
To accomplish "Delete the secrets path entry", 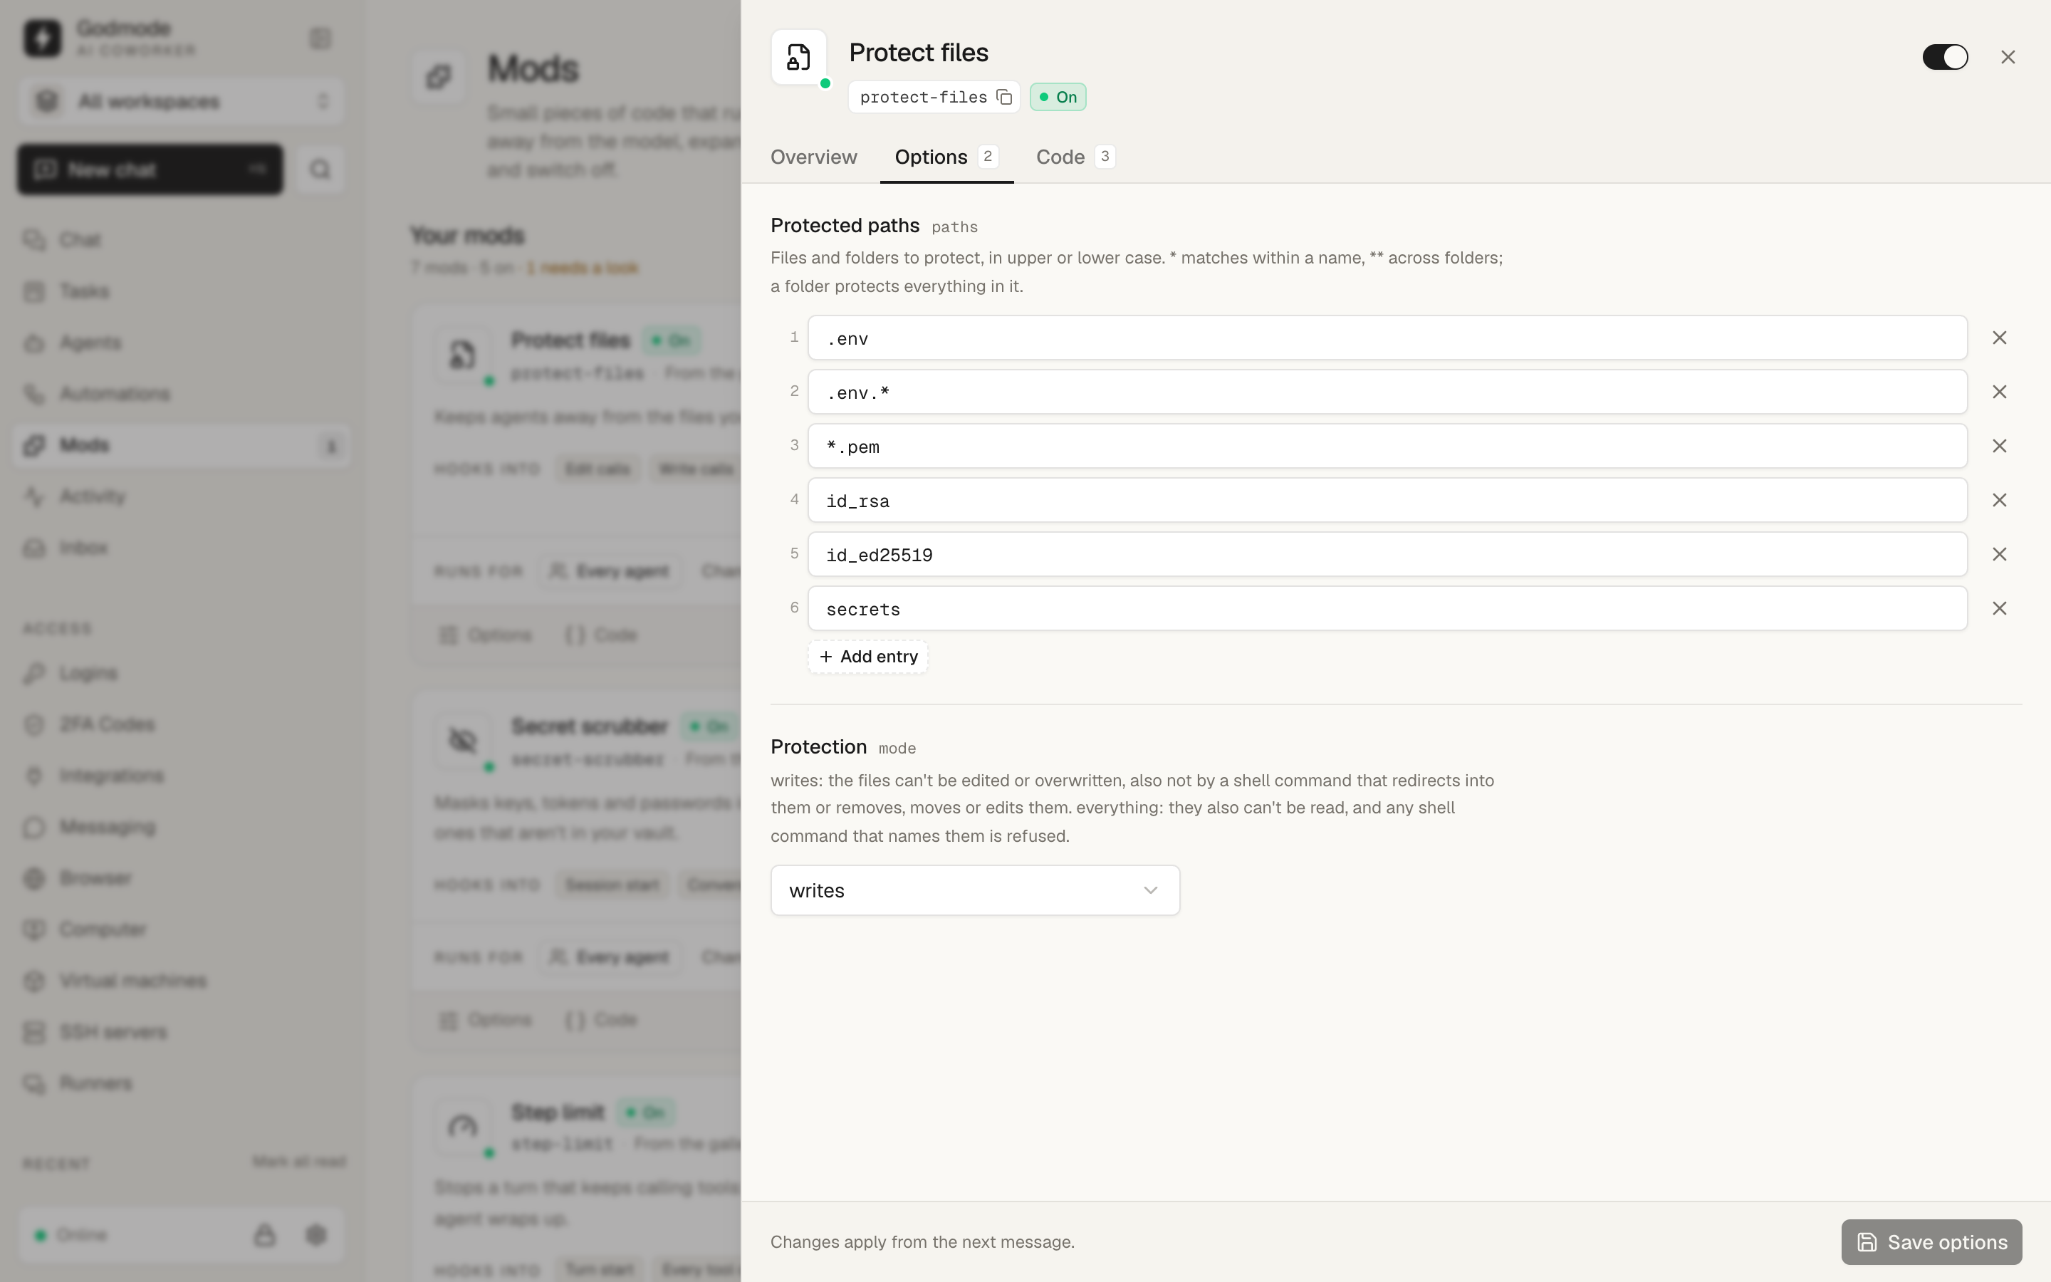I will click(1999, 609).
